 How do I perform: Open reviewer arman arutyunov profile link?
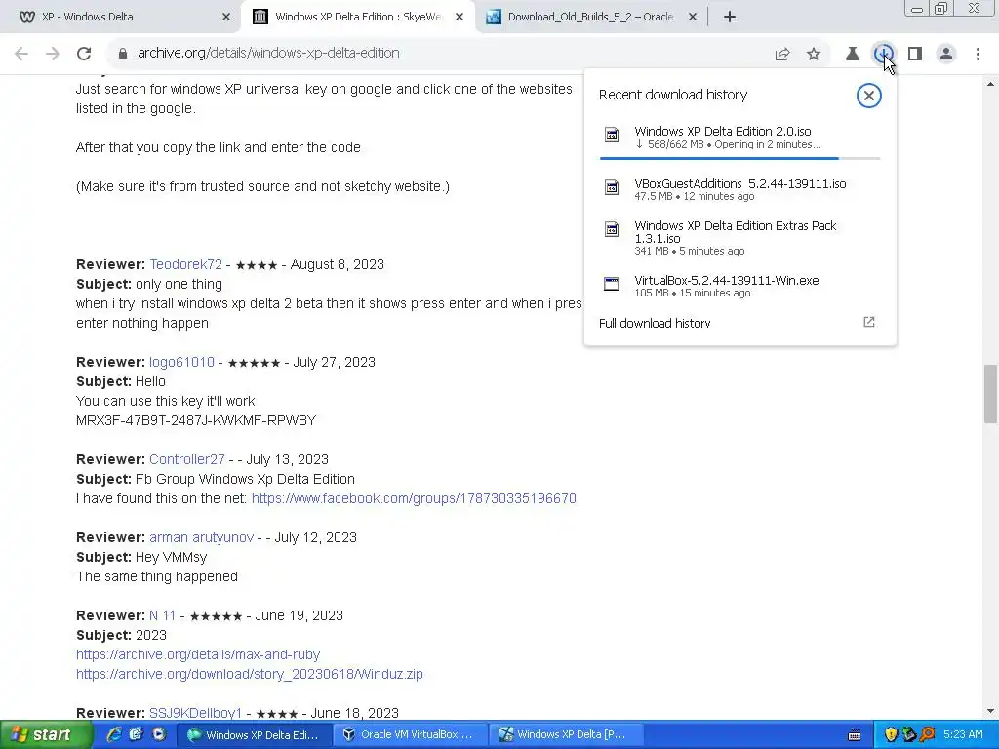[201, 537]
